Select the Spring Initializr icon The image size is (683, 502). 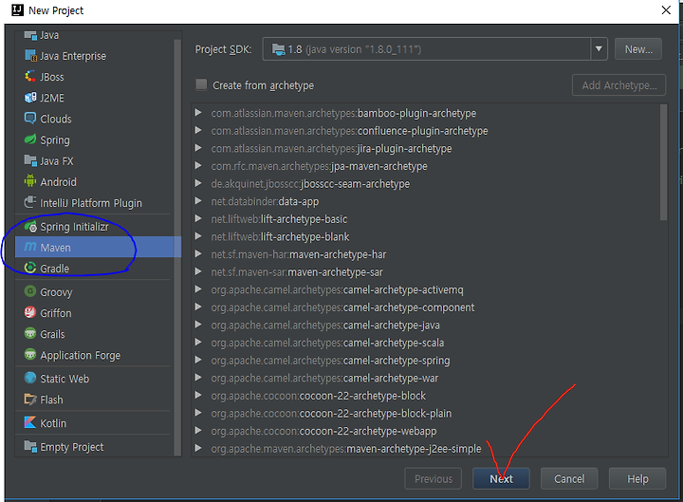pos(30,227)
